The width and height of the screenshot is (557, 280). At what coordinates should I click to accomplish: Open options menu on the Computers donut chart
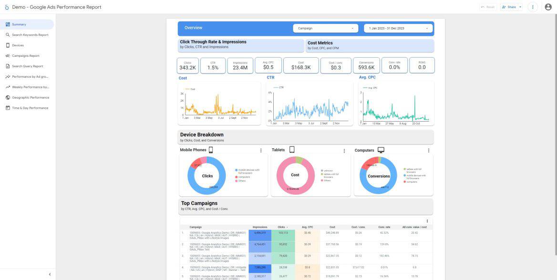(x=428, y=150)
